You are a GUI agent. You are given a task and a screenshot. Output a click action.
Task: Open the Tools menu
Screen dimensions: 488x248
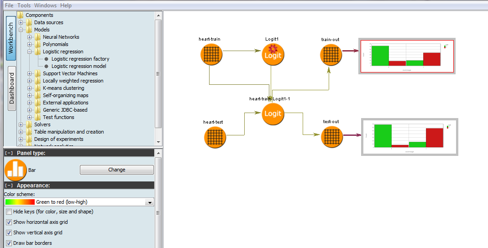[x=24, y=5]
